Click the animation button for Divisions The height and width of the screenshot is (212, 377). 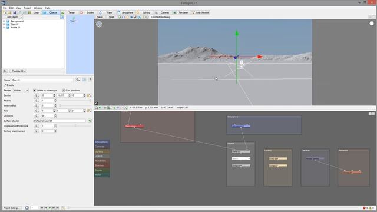[37, 116]
